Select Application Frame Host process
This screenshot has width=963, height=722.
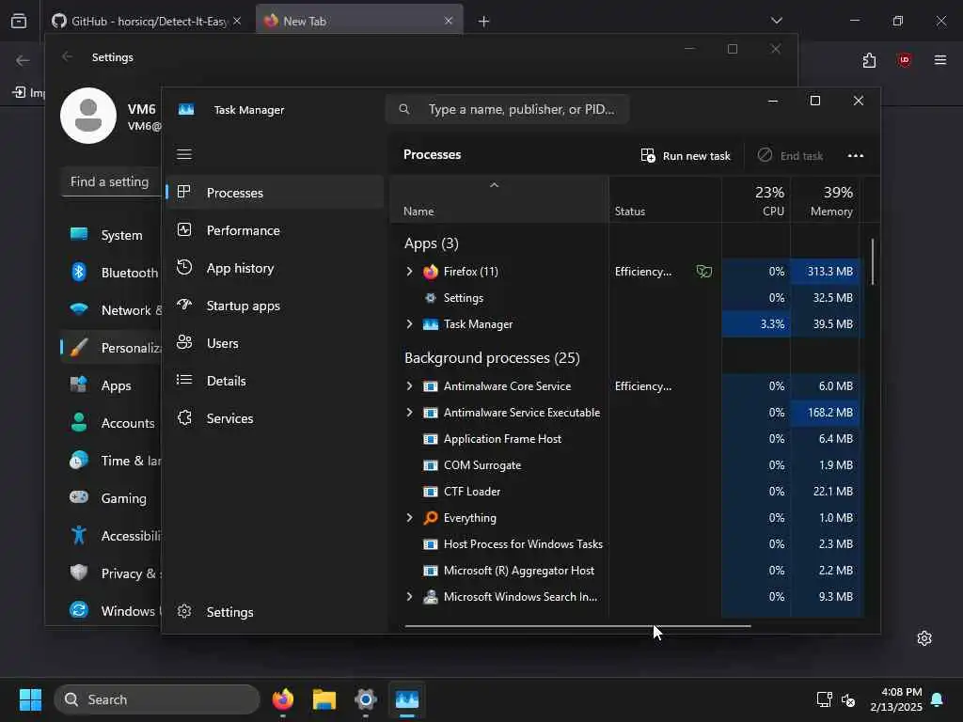[x=626, y=439]
